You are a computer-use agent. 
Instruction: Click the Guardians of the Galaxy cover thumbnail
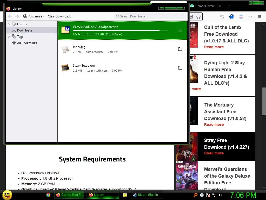click(187, 176)
